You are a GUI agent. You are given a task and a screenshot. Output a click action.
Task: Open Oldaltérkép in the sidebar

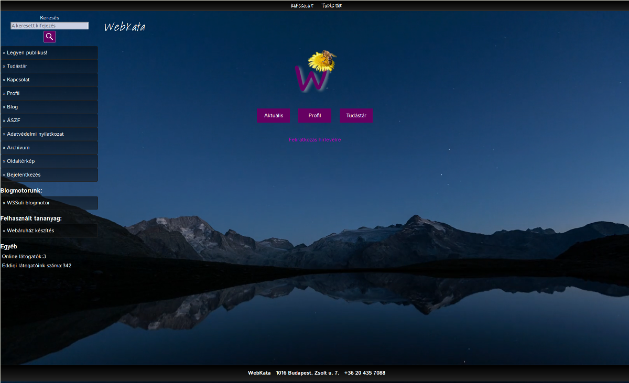point(20,161)
